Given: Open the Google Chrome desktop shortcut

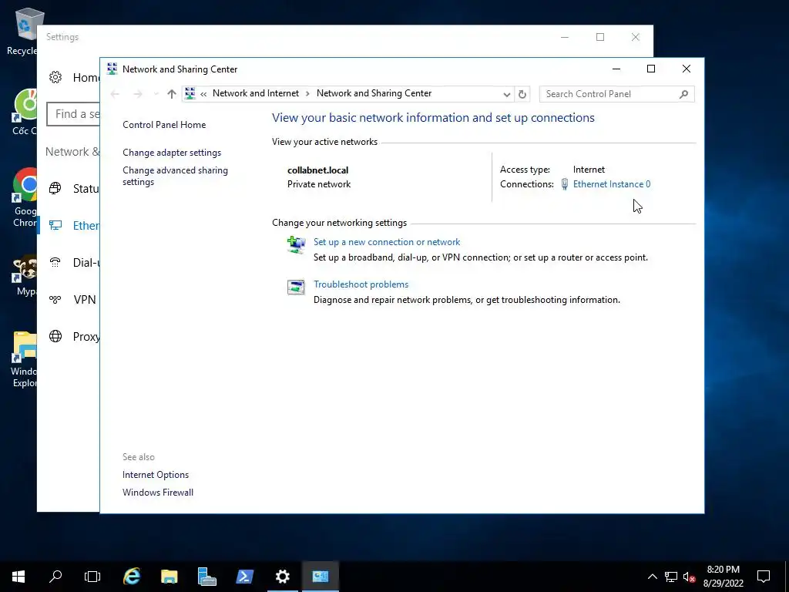Looking at the screenshot, I should coord(24,197).
